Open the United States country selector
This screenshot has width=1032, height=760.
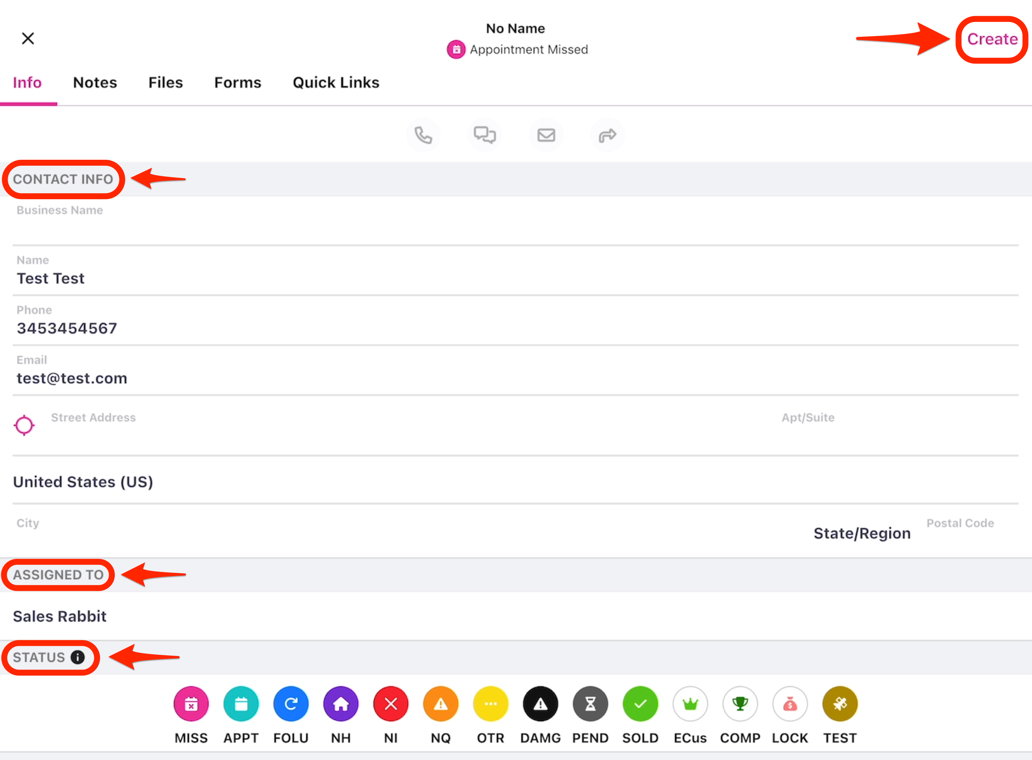(x=83, y=482)
